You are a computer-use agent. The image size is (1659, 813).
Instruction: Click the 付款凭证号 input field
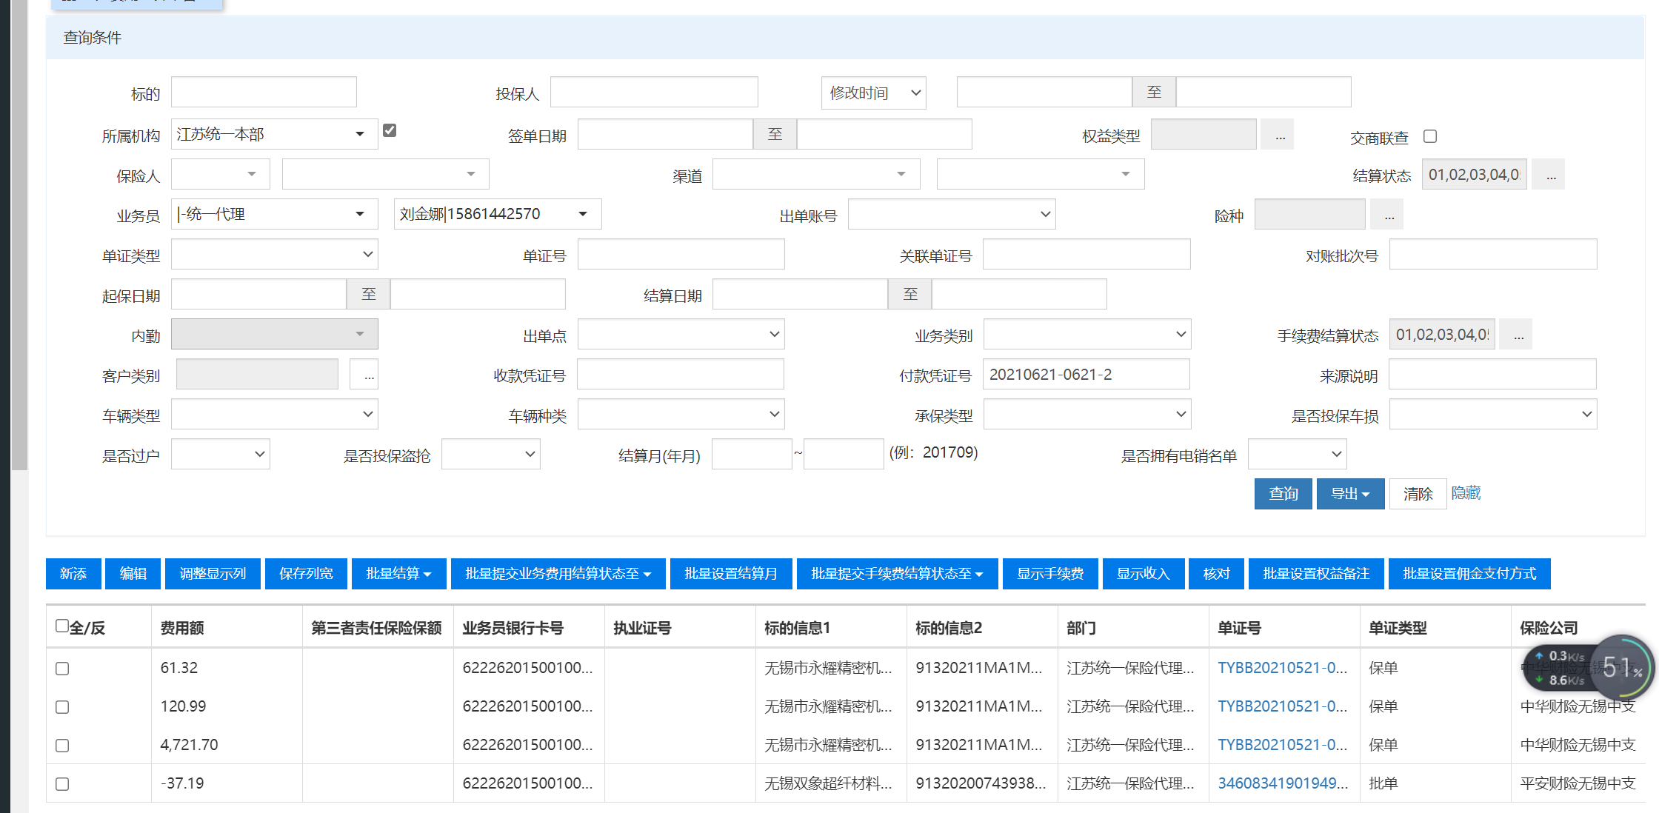click(x=1085, y=375)
